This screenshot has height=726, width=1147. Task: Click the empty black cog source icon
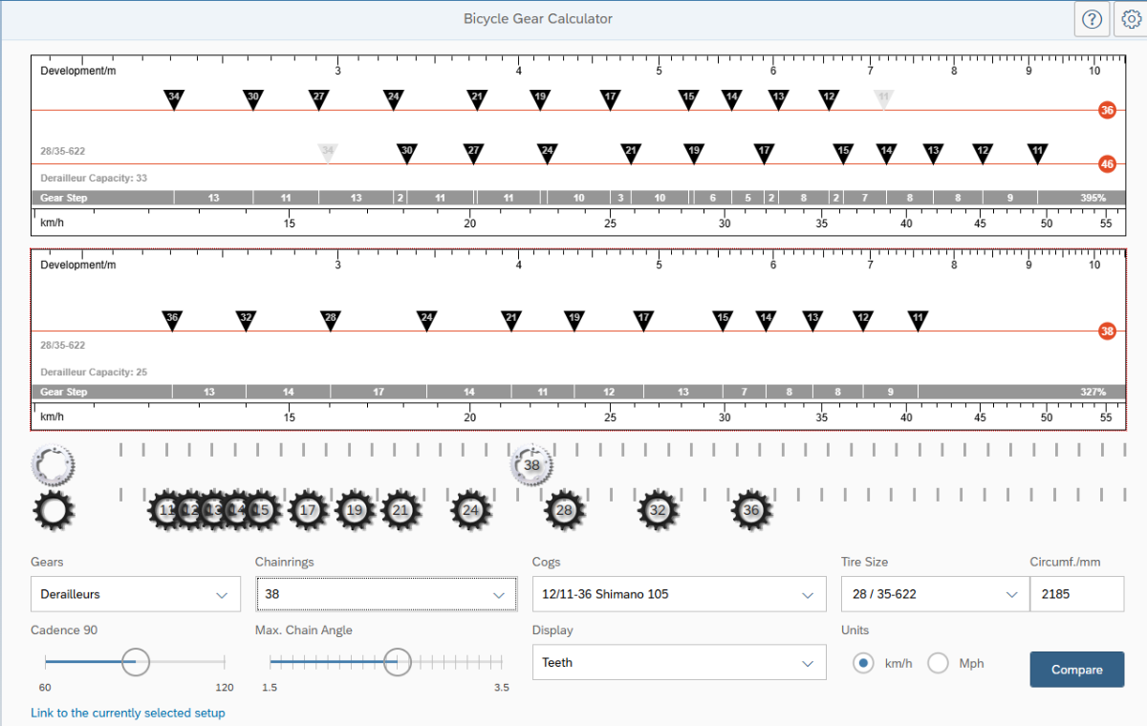pyautogui.click(x=53, y=511)
